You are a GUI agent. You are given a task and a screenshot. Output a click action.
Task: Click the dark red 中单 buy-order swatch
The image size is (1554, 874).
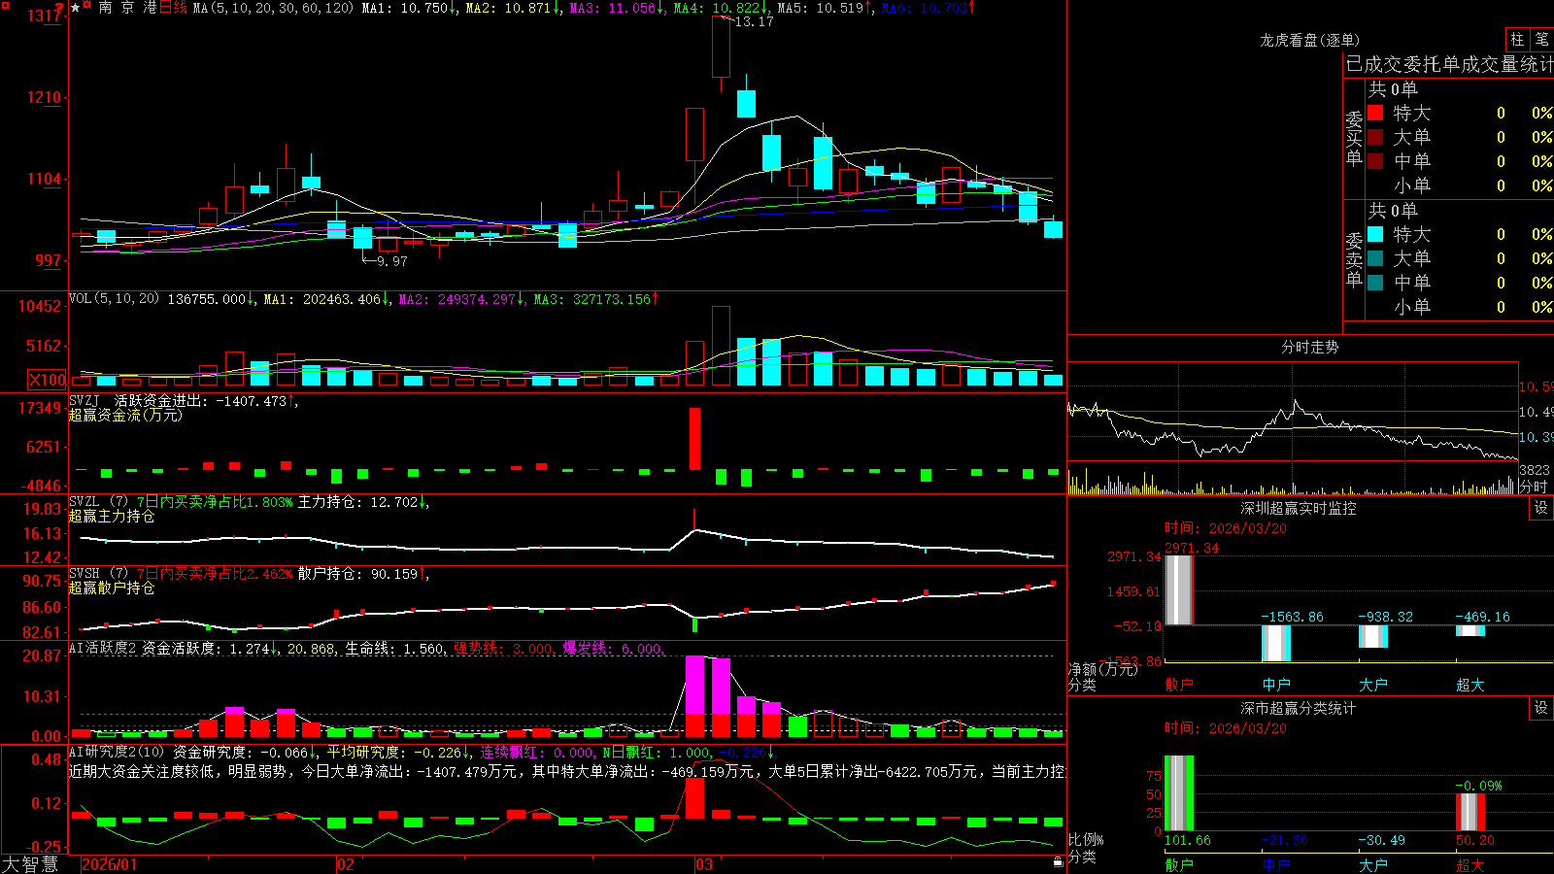point(1375,161)
